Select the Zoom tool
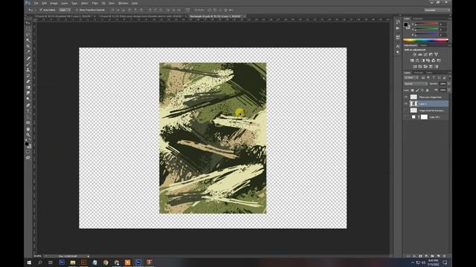This screenshot has width=476, height=267. pyautogui.click(x=28, y=135)
